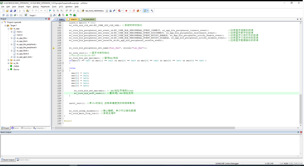Expand the ec_core folder

(x=9, y=60)
